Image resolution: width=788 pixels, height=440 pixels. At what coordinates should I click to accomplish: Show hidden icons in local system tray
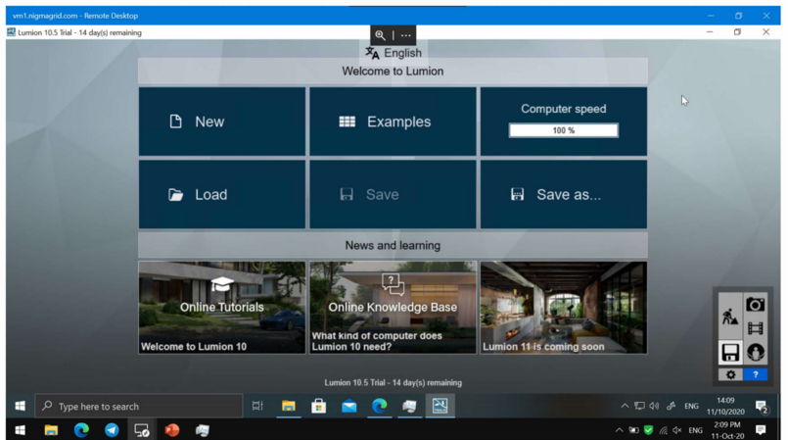[619, 430]
